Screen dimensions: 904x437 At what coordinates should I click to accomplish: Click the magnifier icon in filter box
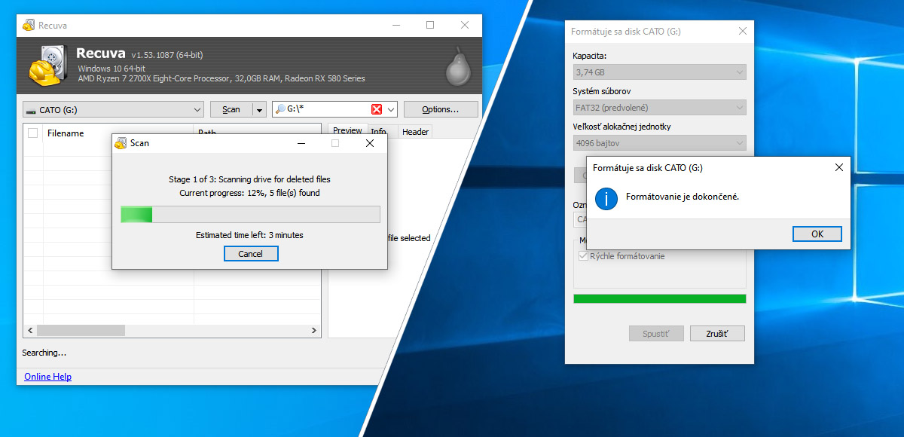(x=279, y=109)
